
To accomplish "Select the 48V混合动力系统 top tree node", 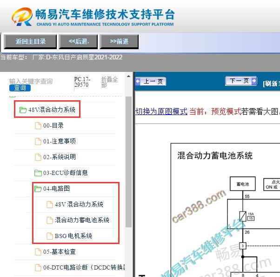I will pos(52,110).
